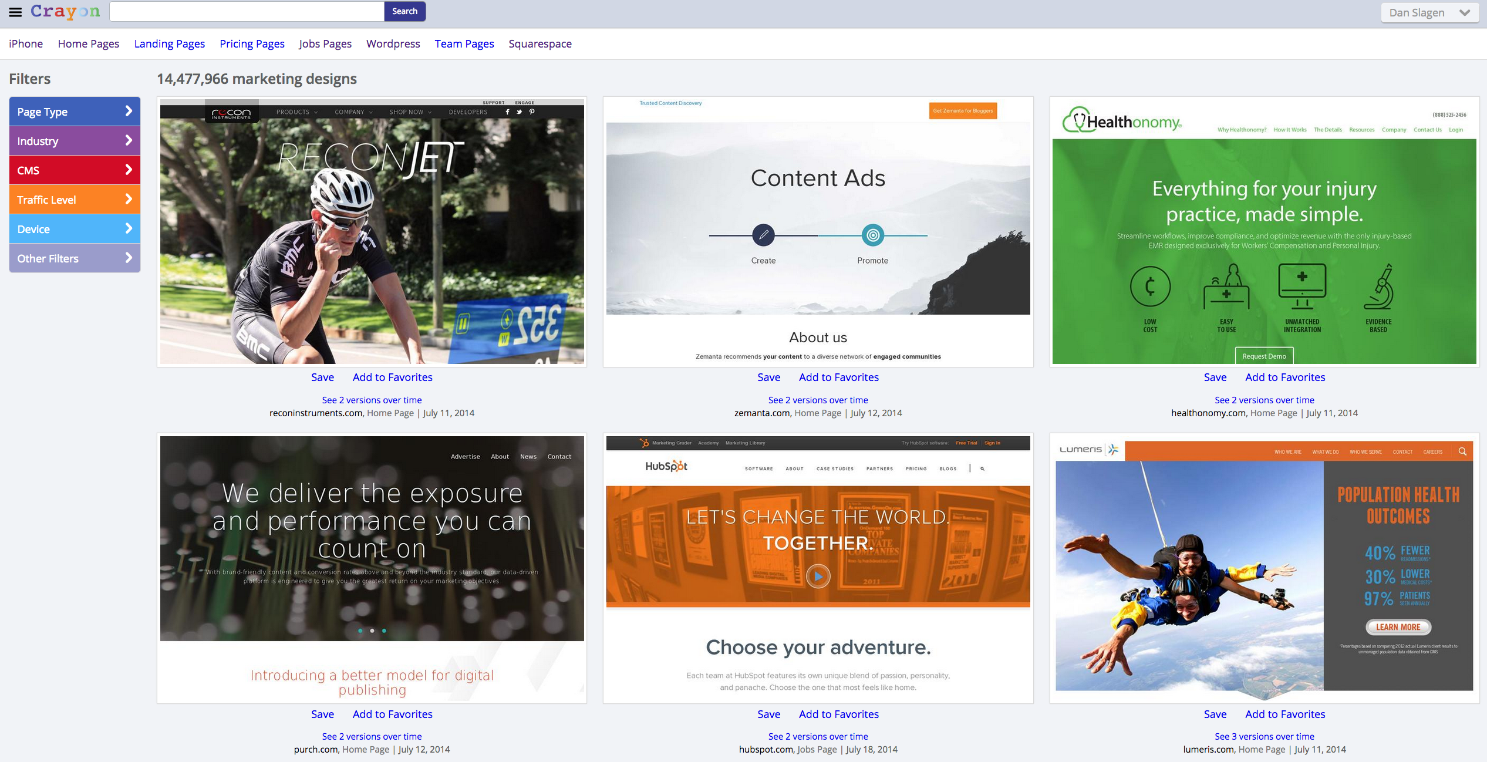Click the lumeris.com domain text
This screenshot has width=1487, height=762.
1208,749
